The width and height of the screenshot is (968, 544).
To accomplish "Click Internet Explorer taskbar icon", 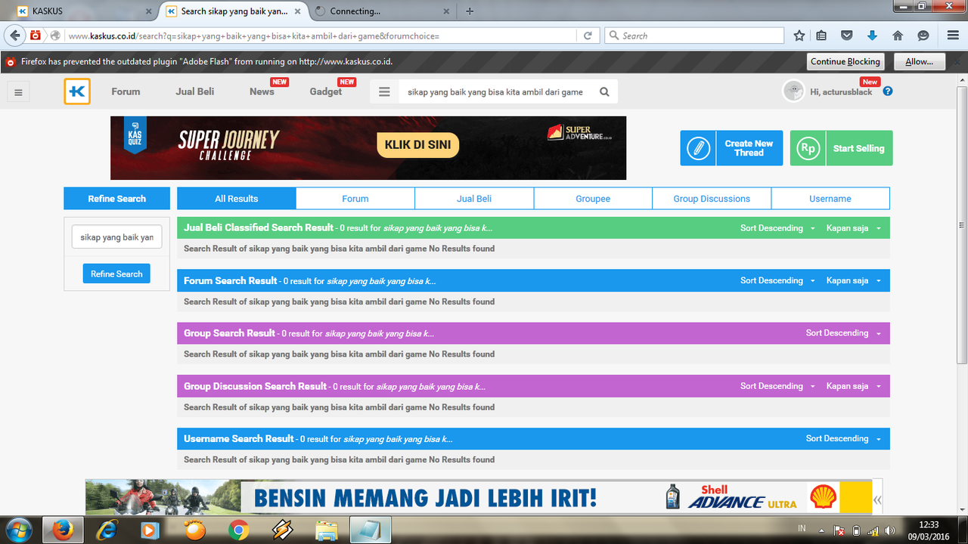I will (107, 530).
